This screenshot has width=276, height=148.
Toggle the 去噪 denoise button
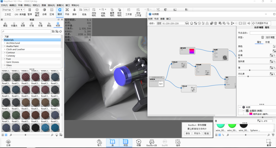coord(44,12)
